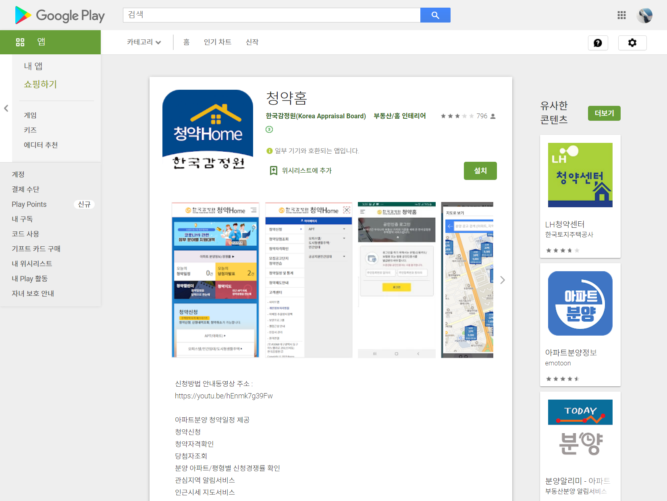Click the help question mark icon
This screenshot has height=501, width=667.
click(x=598, y=43)
